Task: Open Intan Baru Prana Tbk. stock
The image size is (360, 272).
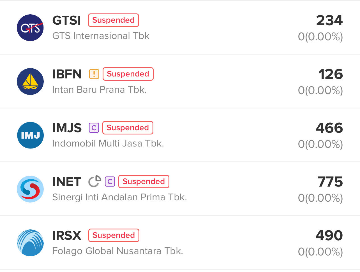Action: click(100, 90)
